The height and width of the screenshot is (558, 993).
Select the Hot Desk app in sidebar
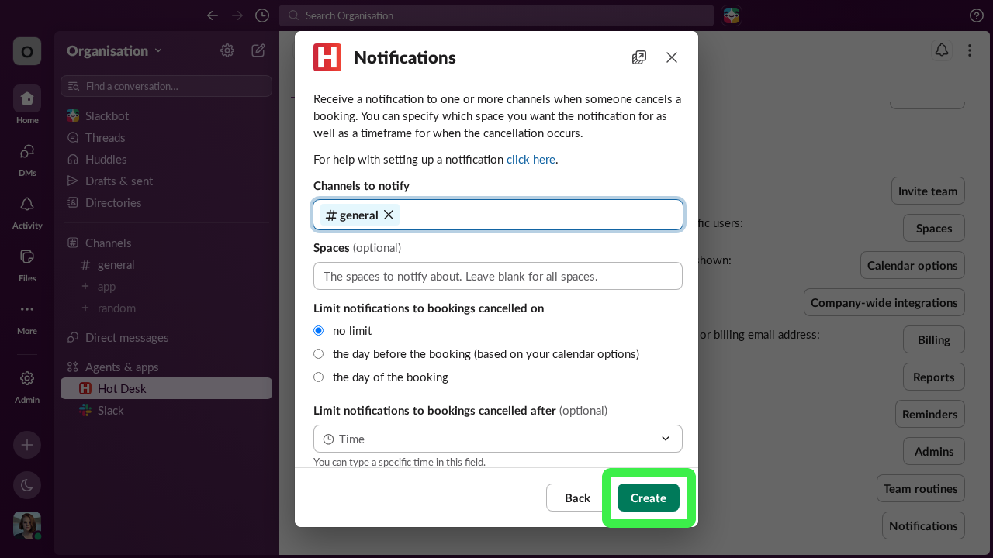[x=166, y=388]
